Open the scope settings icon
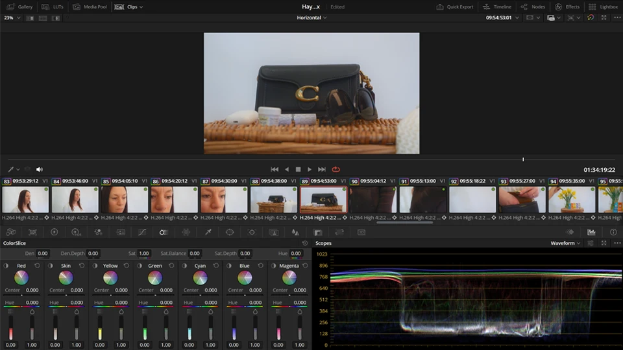This screenshot has width=623, height=350. pos(591,243)
